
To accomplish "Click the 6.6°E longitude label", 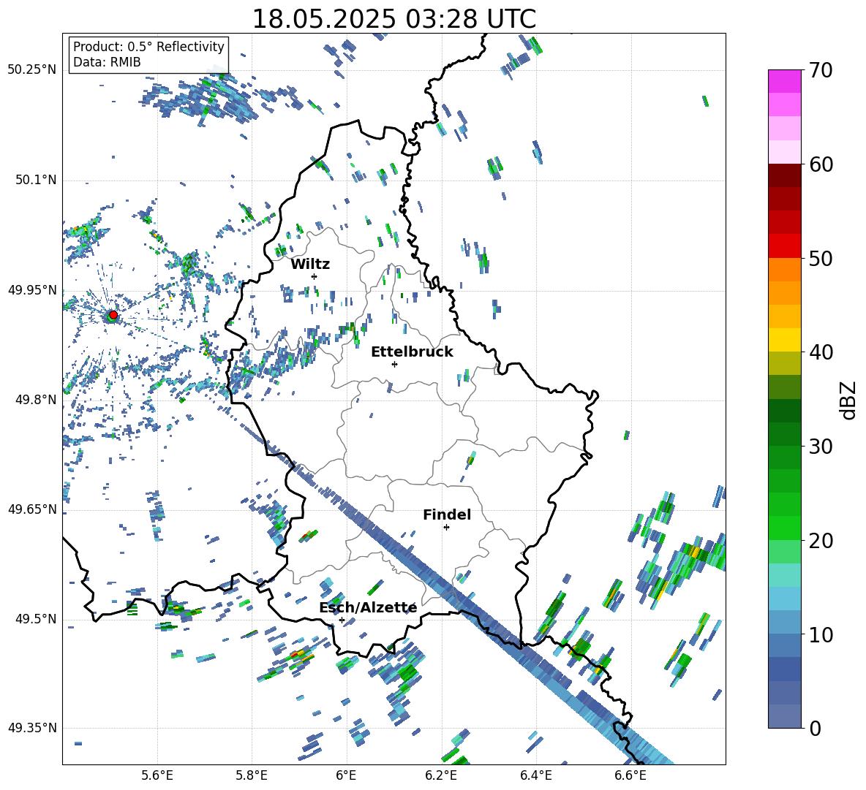I will (630, 775).
